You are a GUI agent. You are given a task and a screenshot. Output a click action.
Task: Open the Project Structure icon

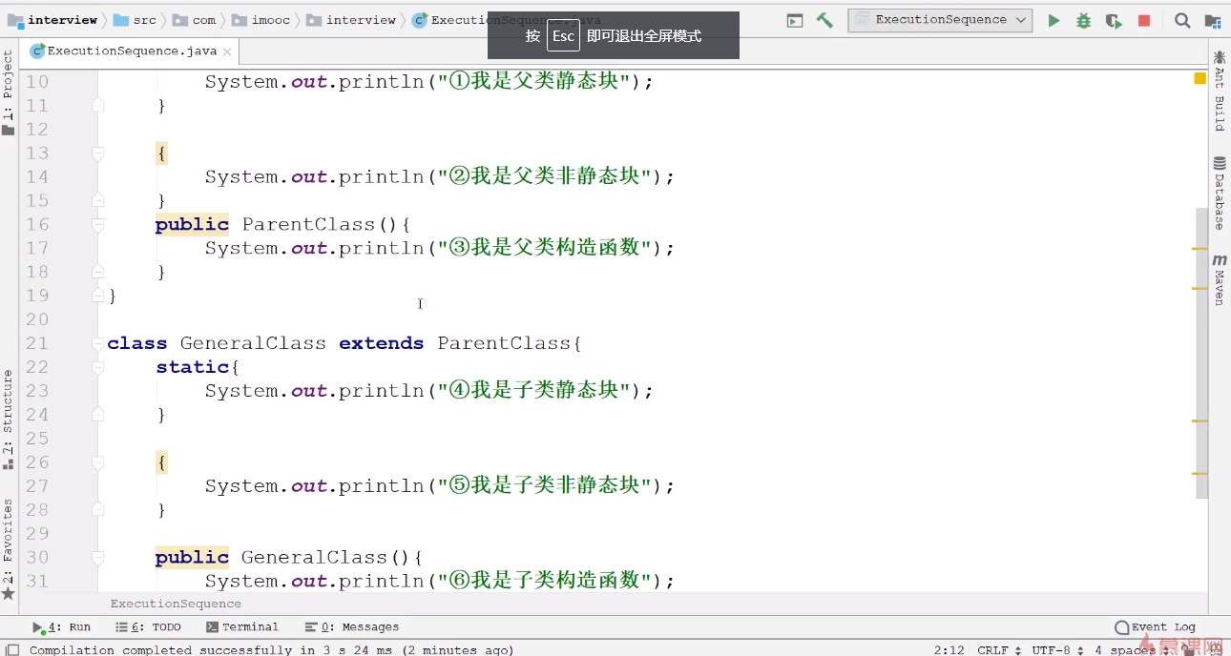pyautogui.click(x=1212, y=20)
